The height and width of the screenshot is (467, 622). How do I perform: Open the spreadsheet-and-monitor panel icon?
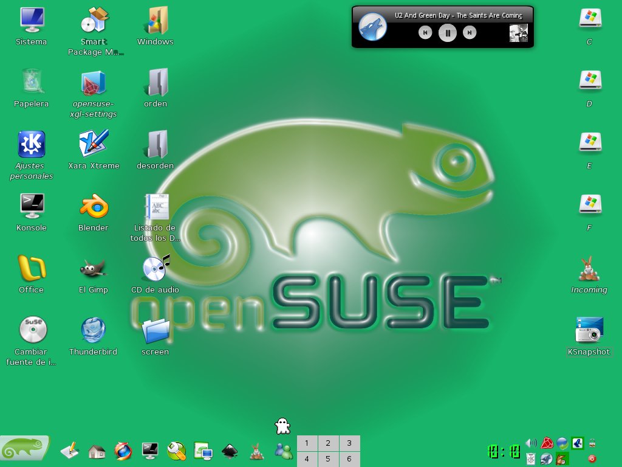tap(203, 452)
